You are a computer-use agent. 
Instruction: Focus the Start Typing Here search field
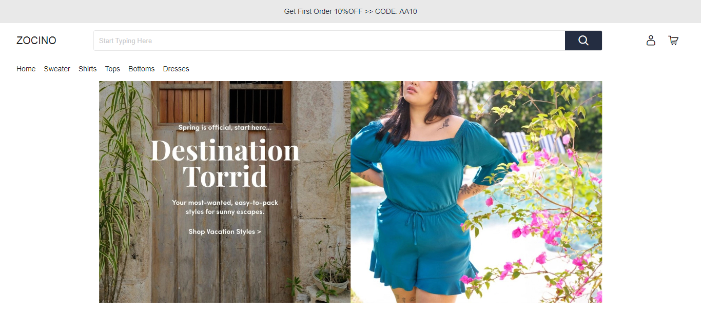329,41
